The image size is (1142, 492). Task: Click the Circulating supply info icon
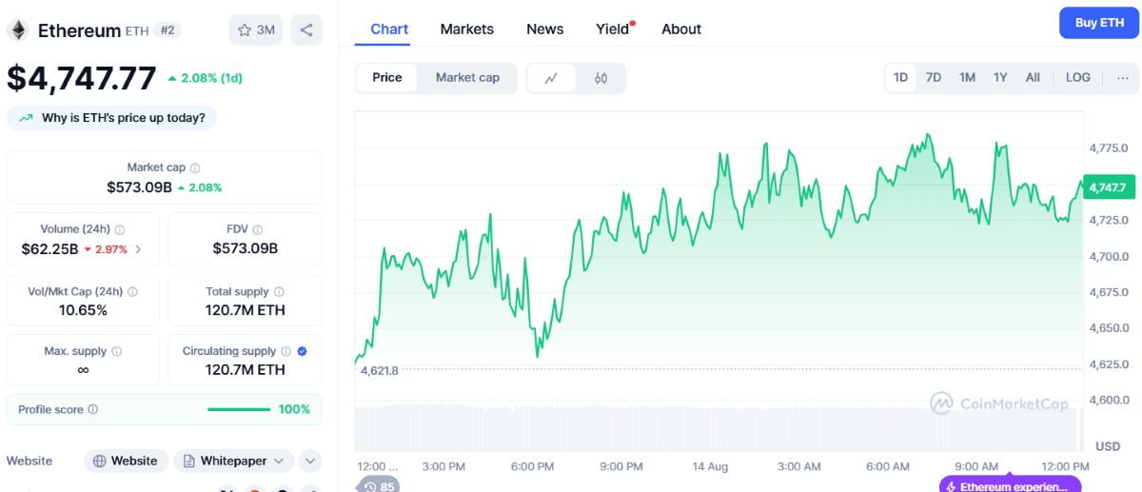coord(285,351)
